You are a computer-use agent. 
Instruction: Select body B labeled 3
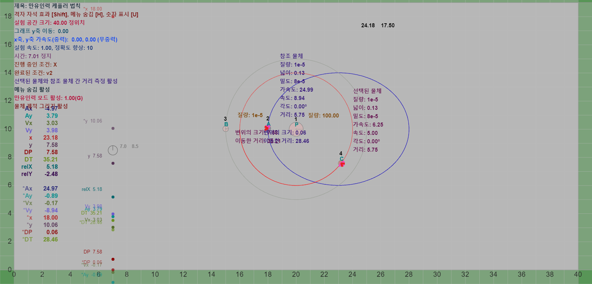pos(226,129)
